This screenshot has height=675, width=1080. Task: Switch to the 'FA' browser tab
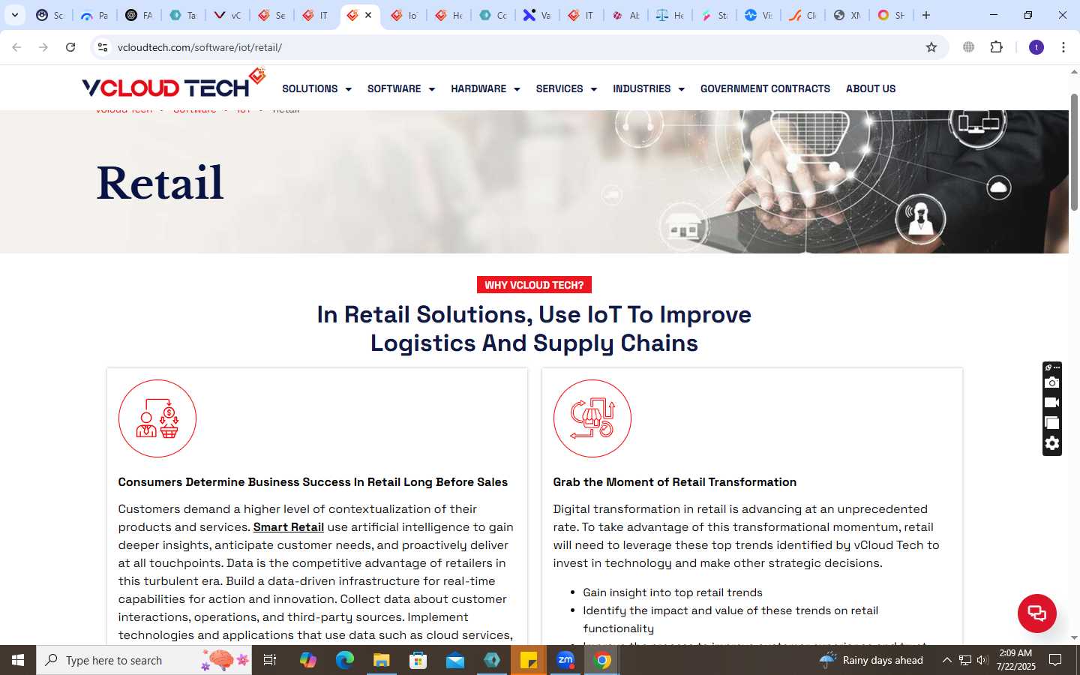[x=139, y=15]
